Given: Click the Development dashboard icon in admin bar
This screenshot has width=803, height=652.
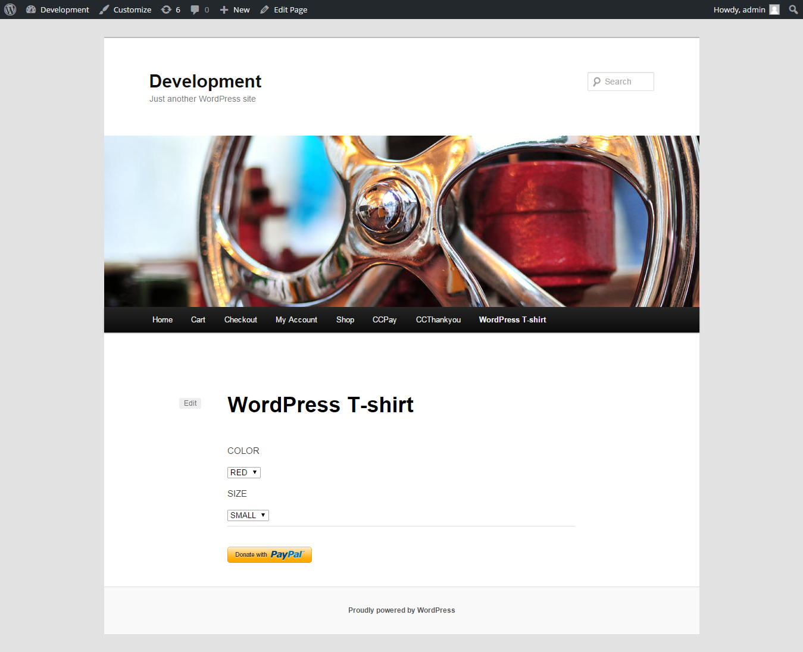Looking at the screenshot, I should 31,10.
